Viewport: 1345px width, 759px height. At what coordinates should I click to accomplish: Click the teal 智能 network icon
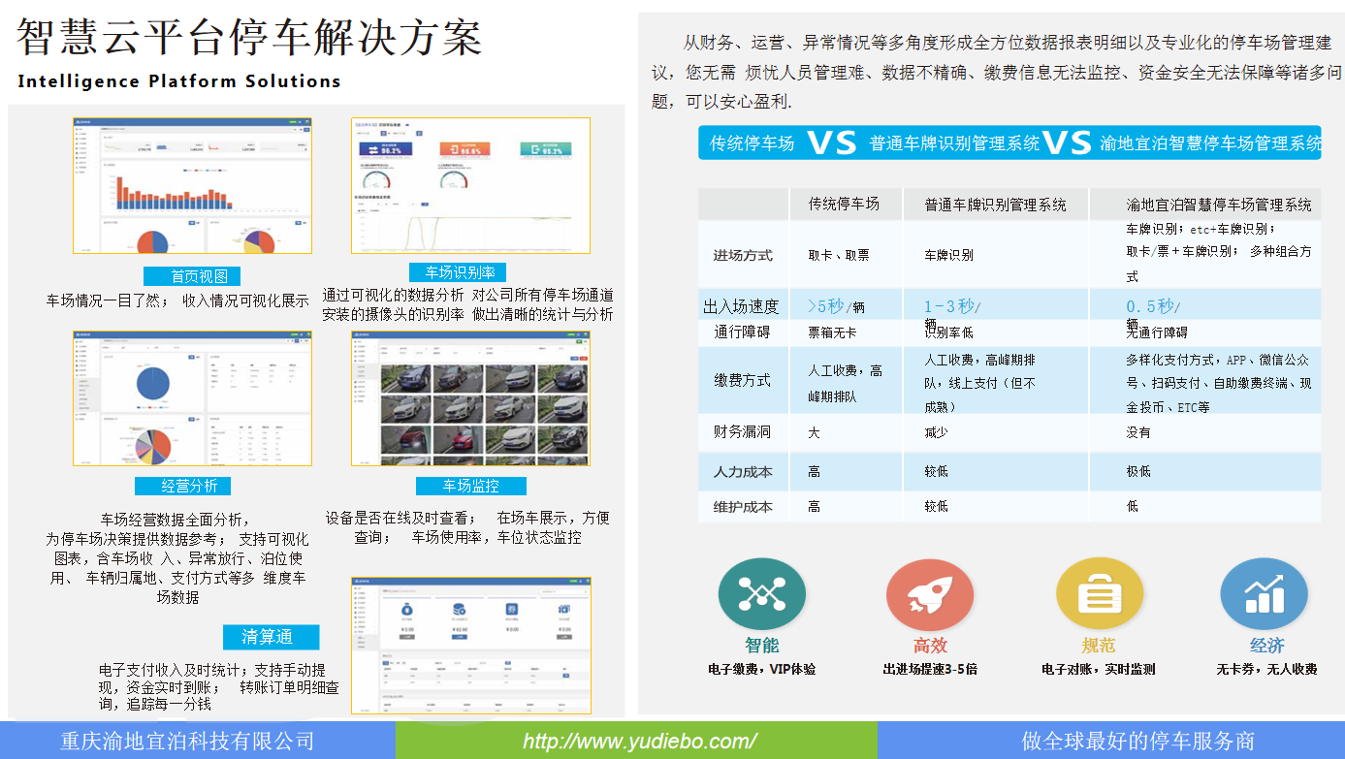pos(761,593)
